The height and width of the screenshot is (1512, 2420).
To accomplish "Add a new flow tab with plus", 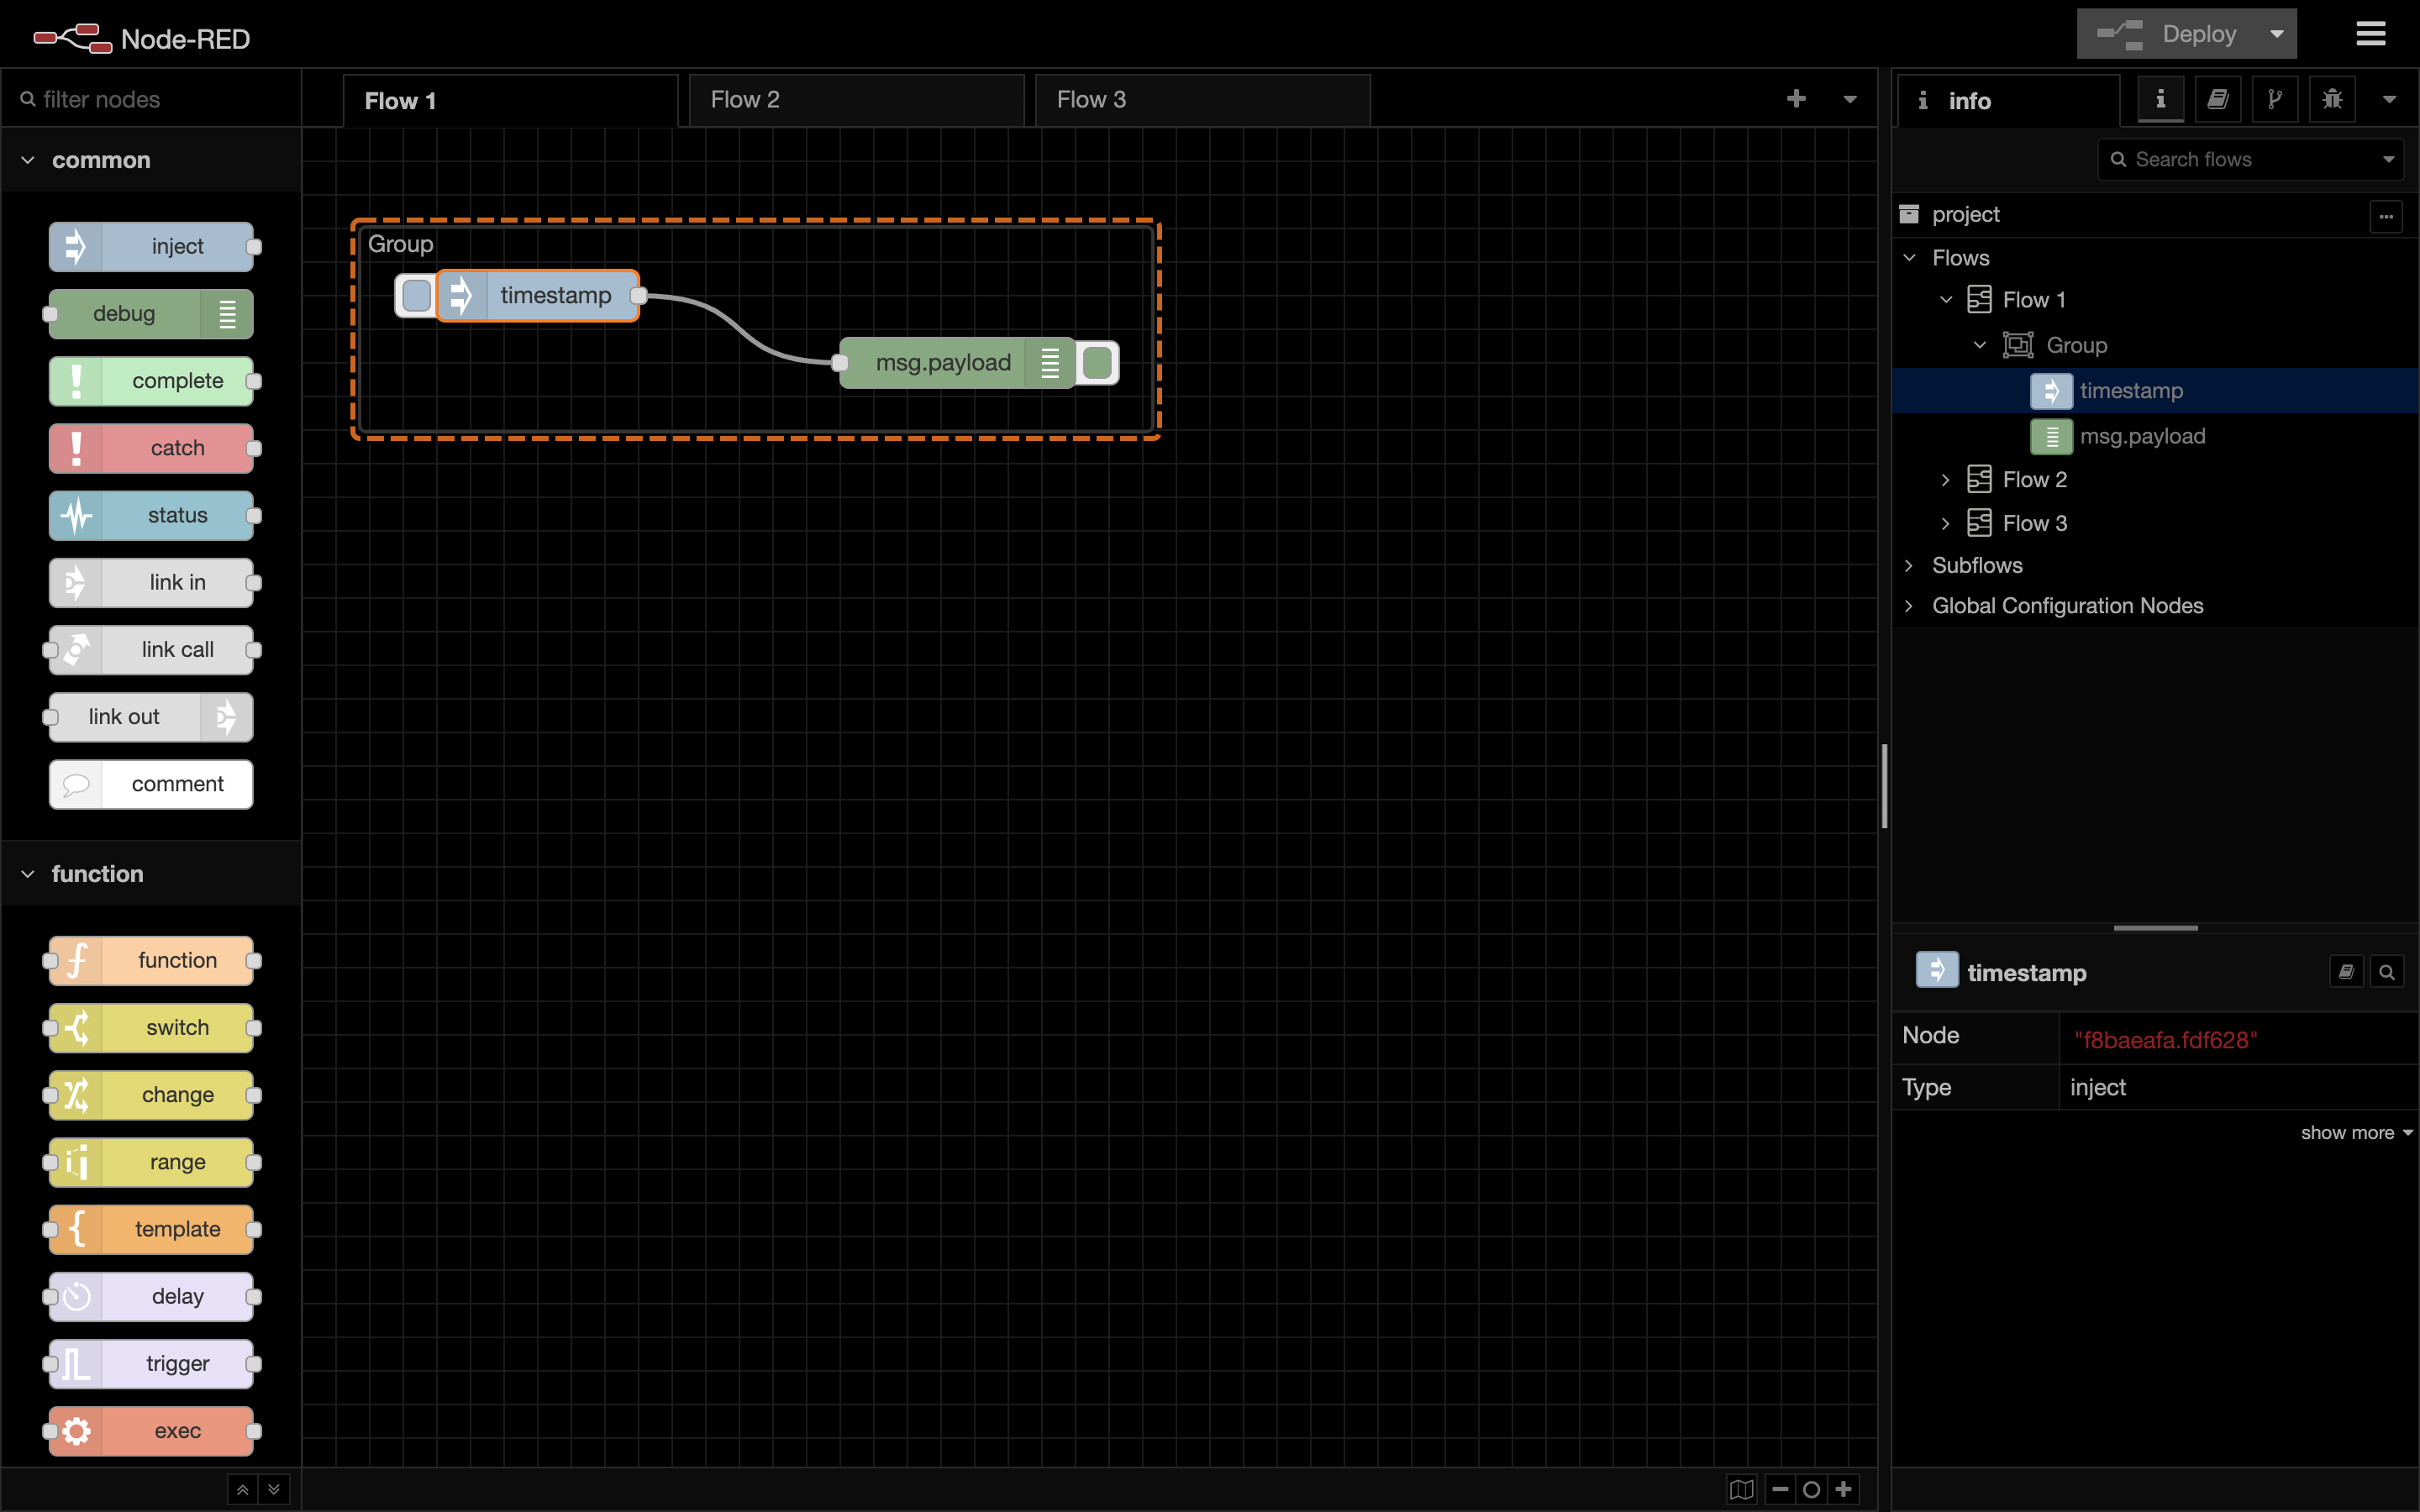I will tap(1796, 99).
